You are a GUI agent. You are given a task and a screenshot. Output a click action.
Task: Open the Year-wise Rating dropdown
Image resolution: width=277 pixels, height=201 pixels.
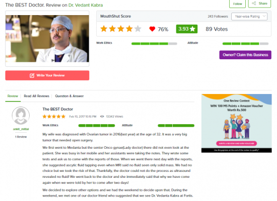(249, 17)
